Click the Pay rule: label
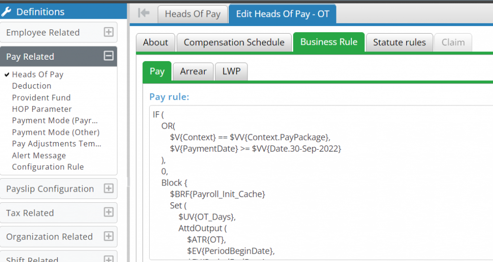 [169, 97]
